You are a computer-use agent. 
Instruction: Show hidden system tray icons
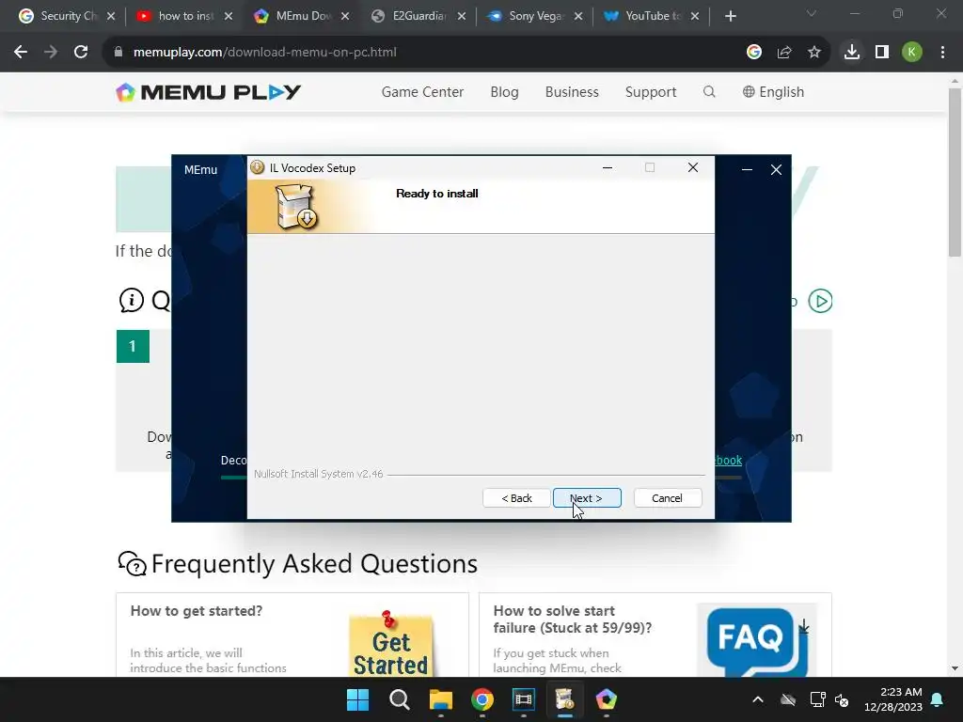(758, 699)
